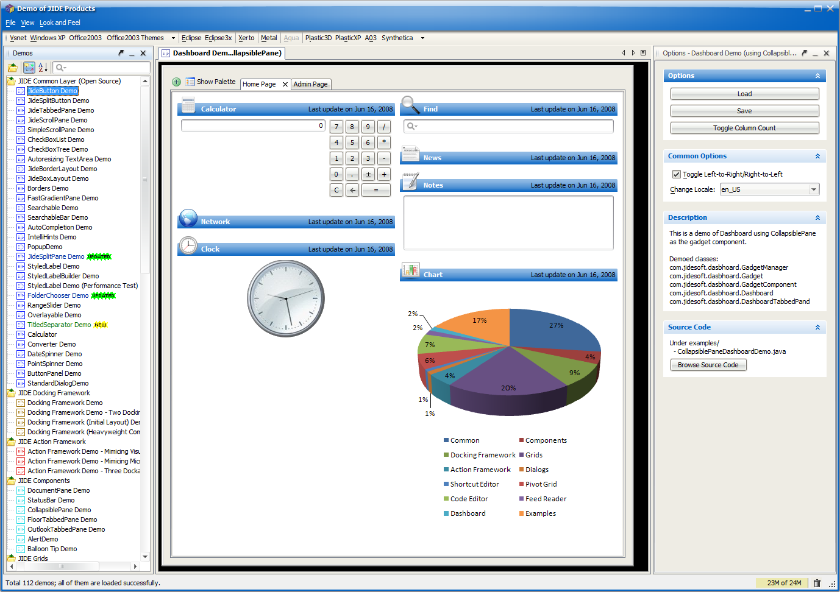The image size is (840, 592).
Task: Collapse JIDE Action Framework tree node
Action: pyautogui.click(x=11, y=442)
